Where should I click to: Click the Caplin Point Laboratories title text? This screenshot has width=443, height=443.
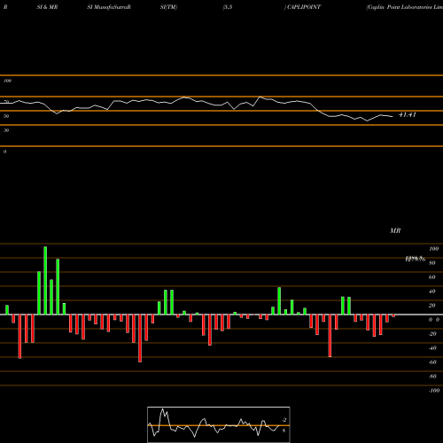pyautogui.click(x=404, y=7)
